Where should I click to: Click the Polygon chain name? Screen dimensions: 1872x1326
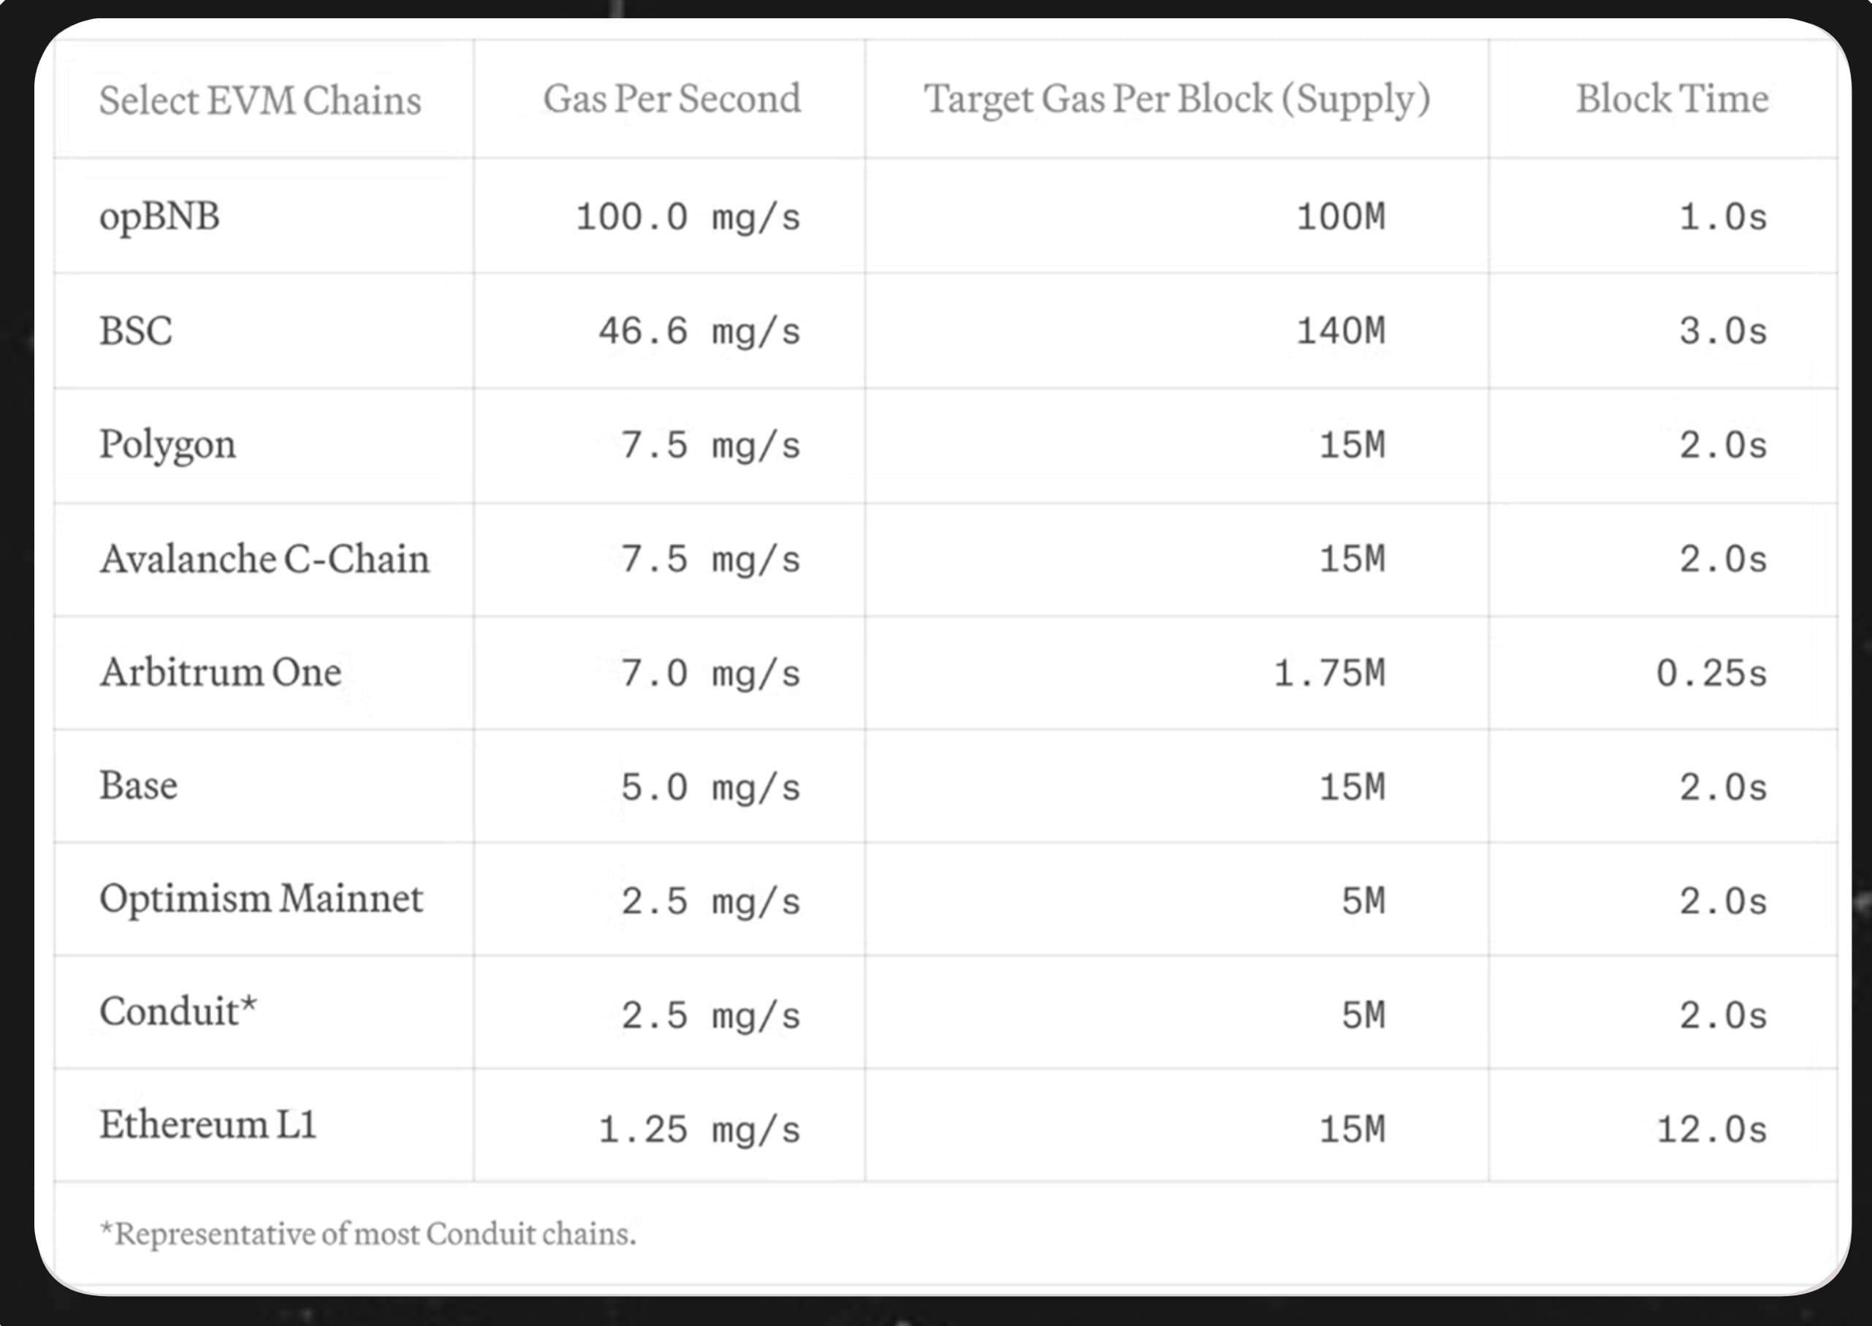(167, 446)
